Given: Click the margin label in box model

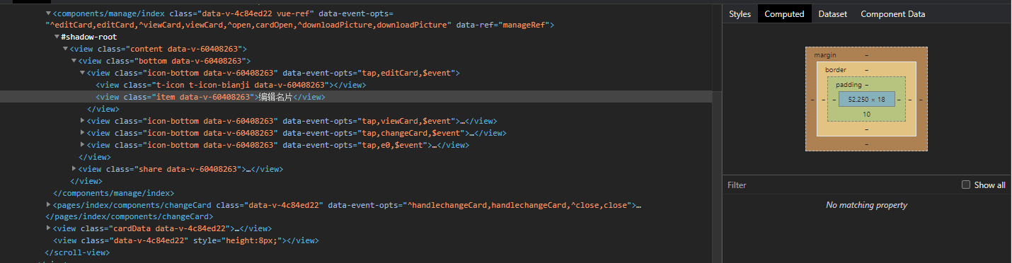Looking at the screenshot, I should (825, 54).
